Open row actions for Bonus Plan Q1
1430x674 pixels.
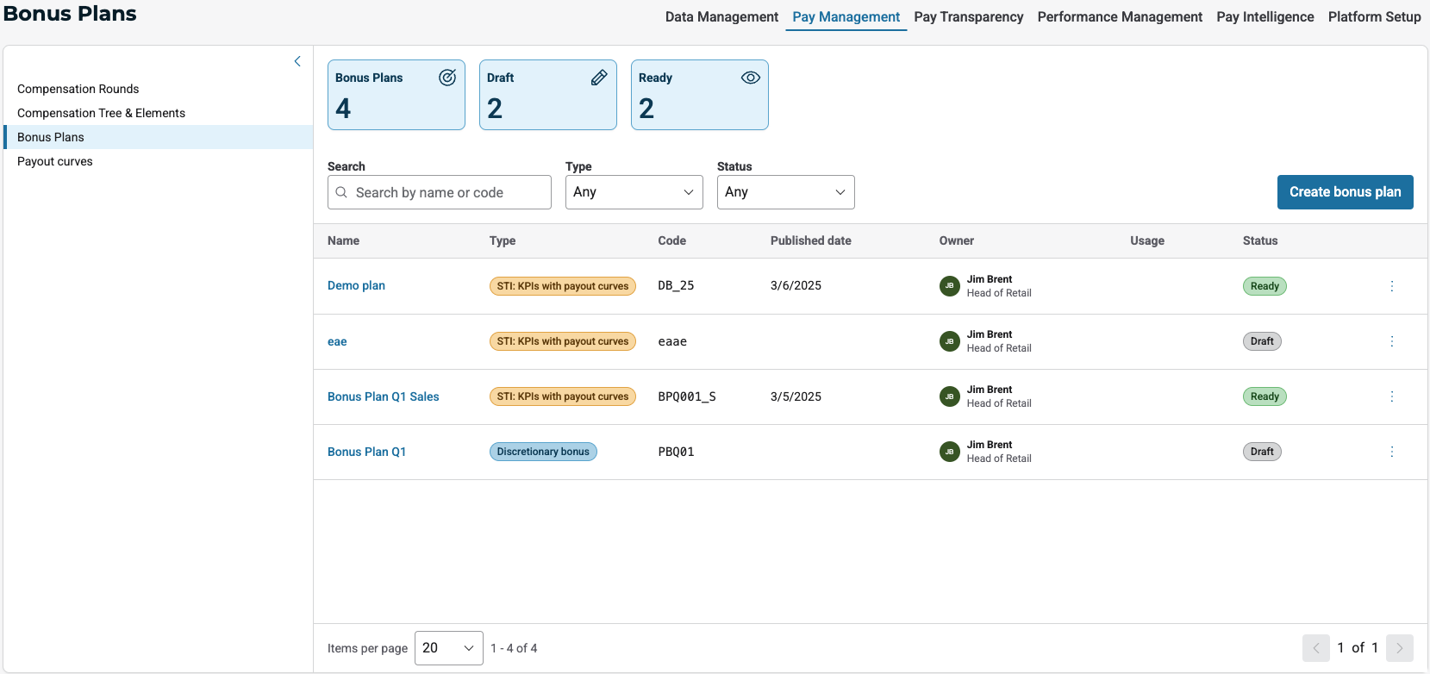(x=1391, y=452)
